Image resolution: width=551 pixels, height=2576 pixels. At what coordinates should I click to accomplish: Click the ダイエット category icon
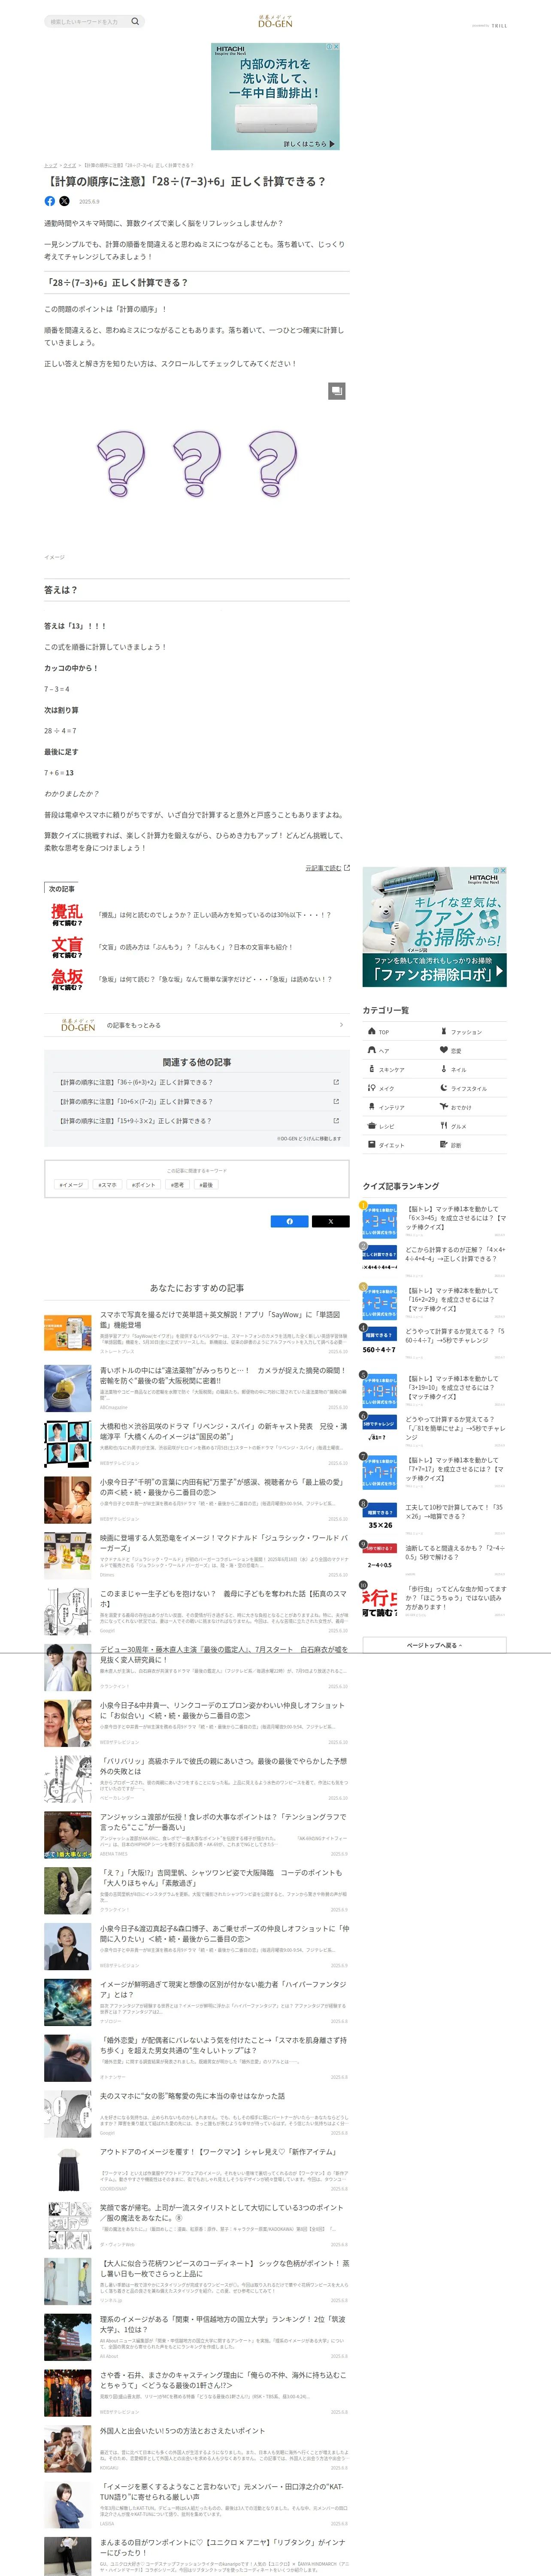pos(371,1145)
